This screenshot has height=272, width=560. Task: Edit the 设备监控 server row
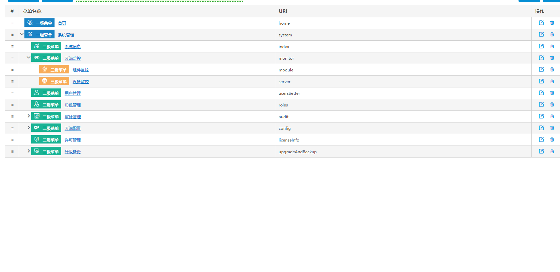541,81
